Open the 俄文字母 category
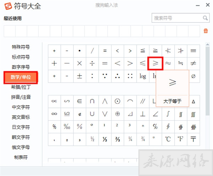Image resolution: width=213 pixels, height=176 pixels. [21, 147]
